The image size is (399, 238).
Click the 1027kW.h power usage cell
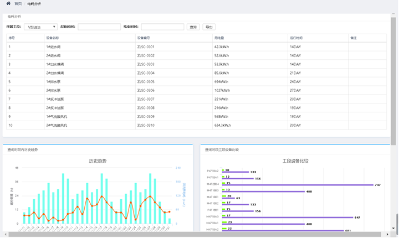[x=222, y=90]
